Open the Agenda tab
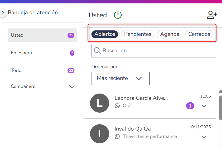Viewport: 222px width, 149px height. tap(170, 34)
